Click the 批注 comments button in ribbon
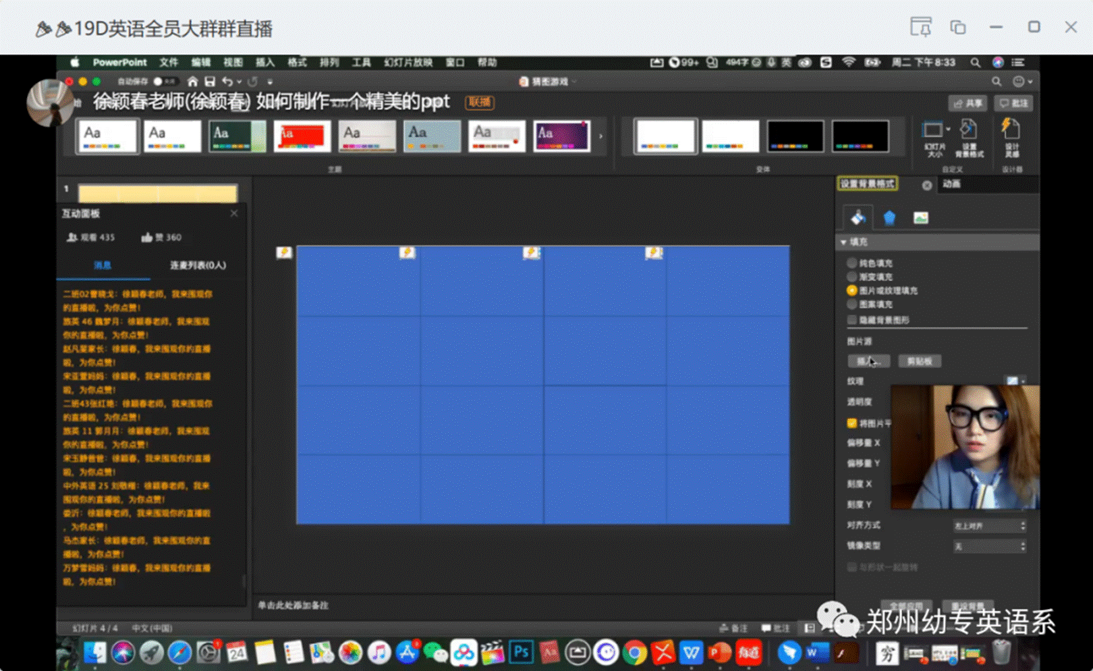1093x671 pixels. click(x=1014, y=103)
